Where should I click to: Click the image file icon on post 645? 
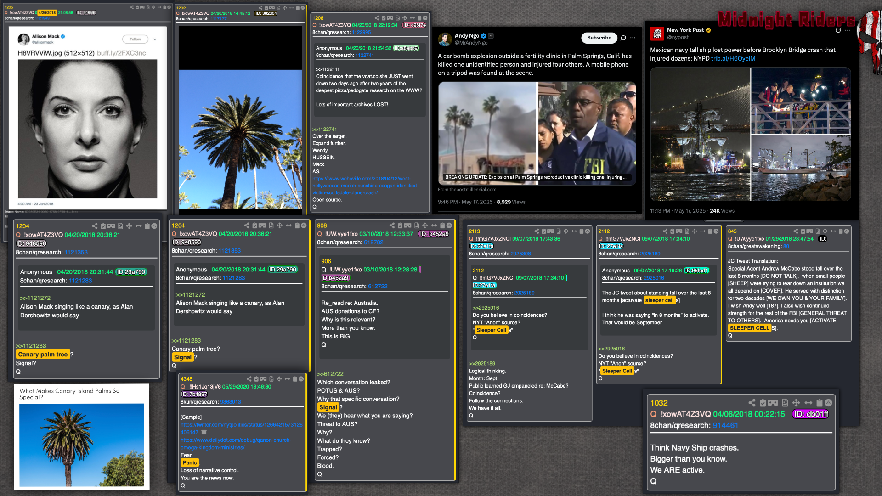818,231
